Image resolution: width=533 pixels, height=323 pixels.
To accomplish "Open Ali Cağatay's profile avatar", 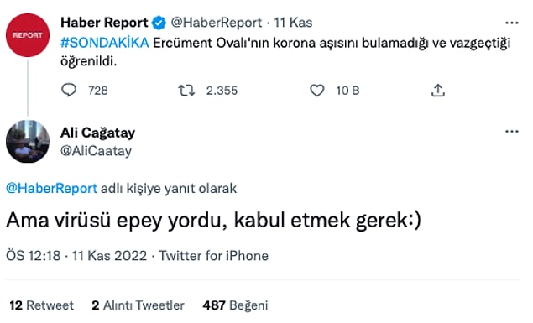I will coord(28,141).
